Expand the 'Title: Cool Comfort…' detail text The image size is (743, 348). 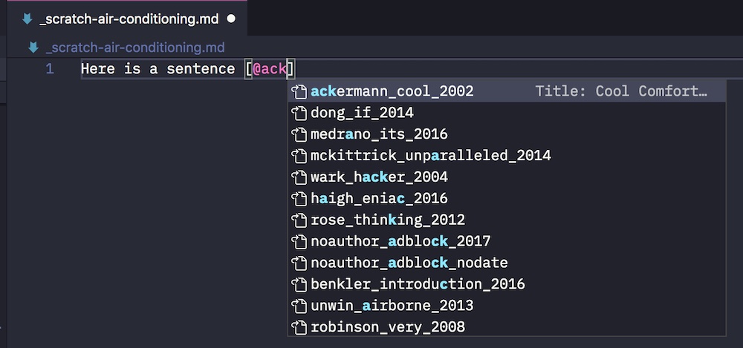620,91
